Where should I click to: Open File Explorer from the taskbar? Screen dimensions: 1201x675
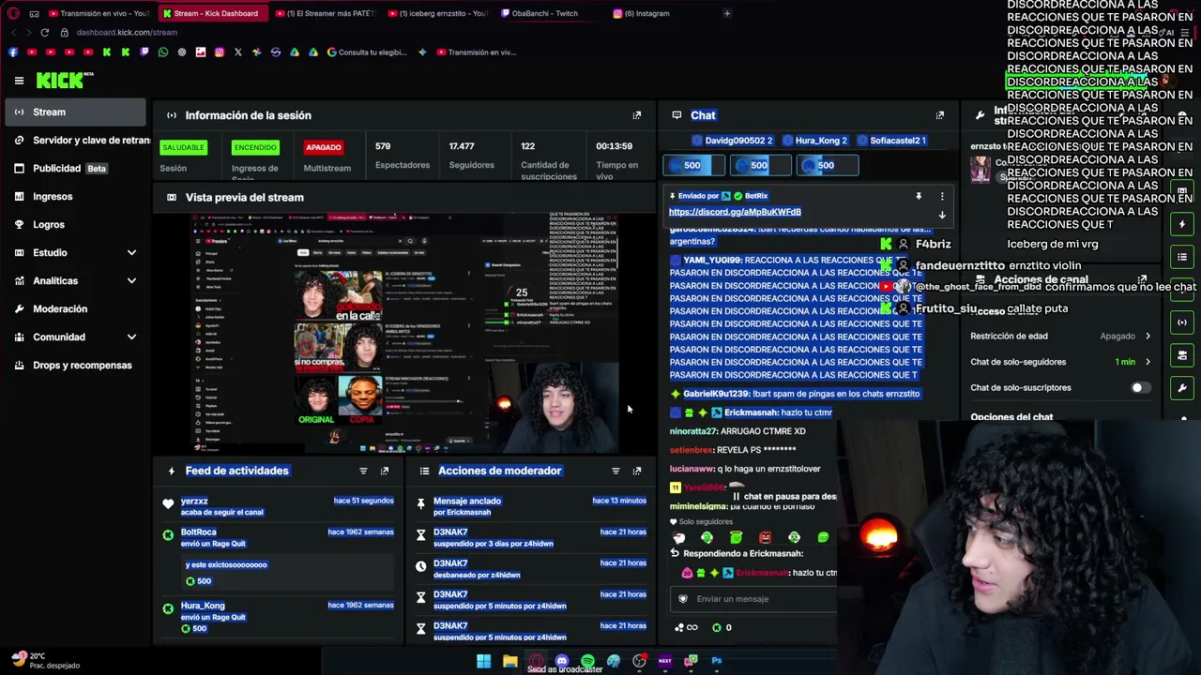[x=509, y=661]
